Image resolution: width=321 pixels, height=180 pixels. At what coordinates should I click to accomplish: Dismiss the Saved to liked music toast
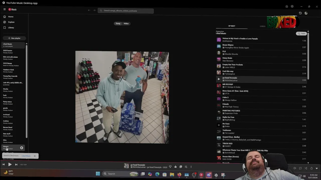(35, 156)
